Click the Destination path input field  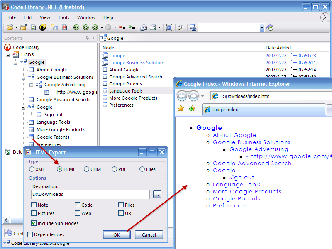tap(90, 194)
